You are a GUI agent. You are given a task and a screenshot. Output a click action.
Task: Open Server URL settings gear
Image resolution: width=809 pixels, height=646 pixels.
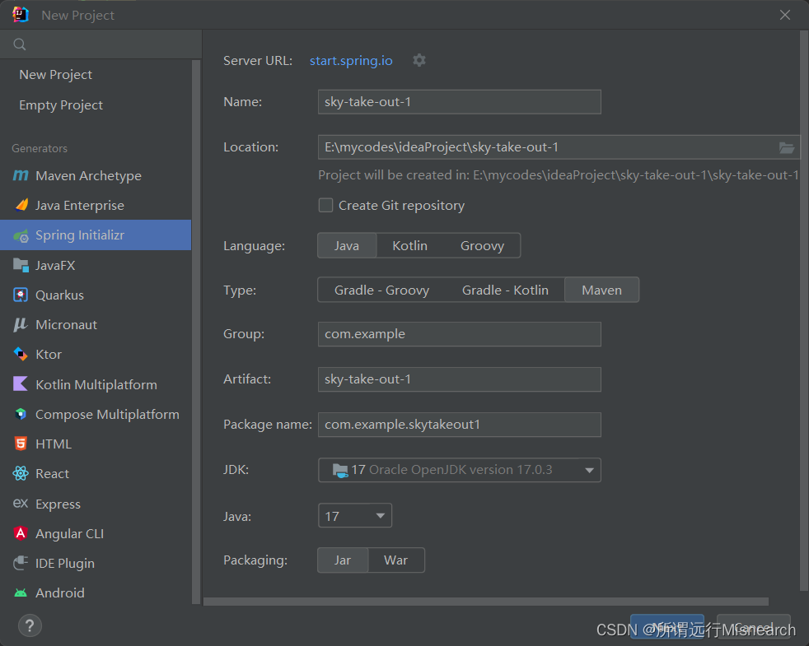[419, 60]
